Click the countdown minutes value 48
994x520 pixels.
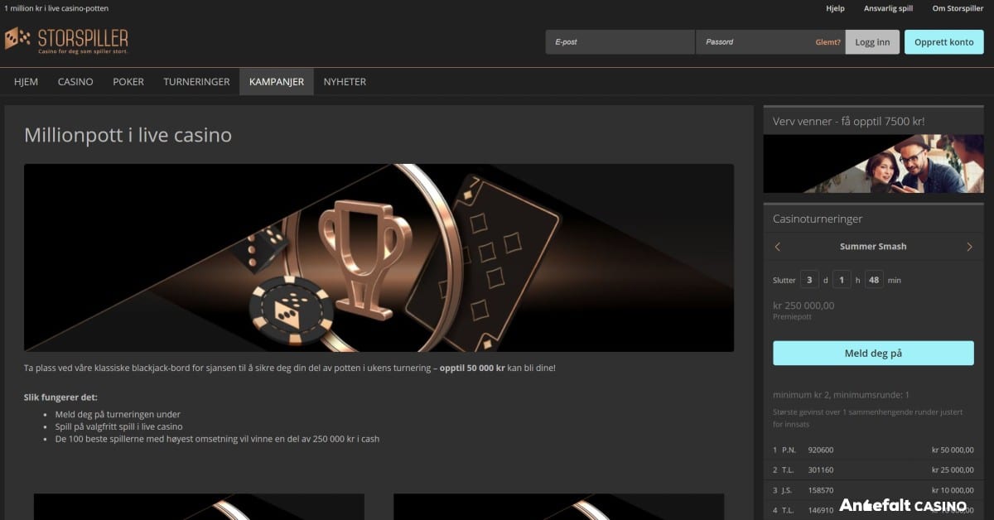tap(874, 280)
